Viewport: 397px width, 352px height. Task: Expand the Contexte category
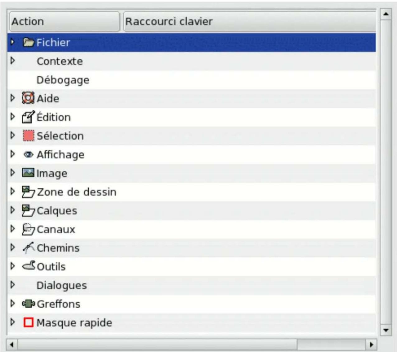point(12,61)
